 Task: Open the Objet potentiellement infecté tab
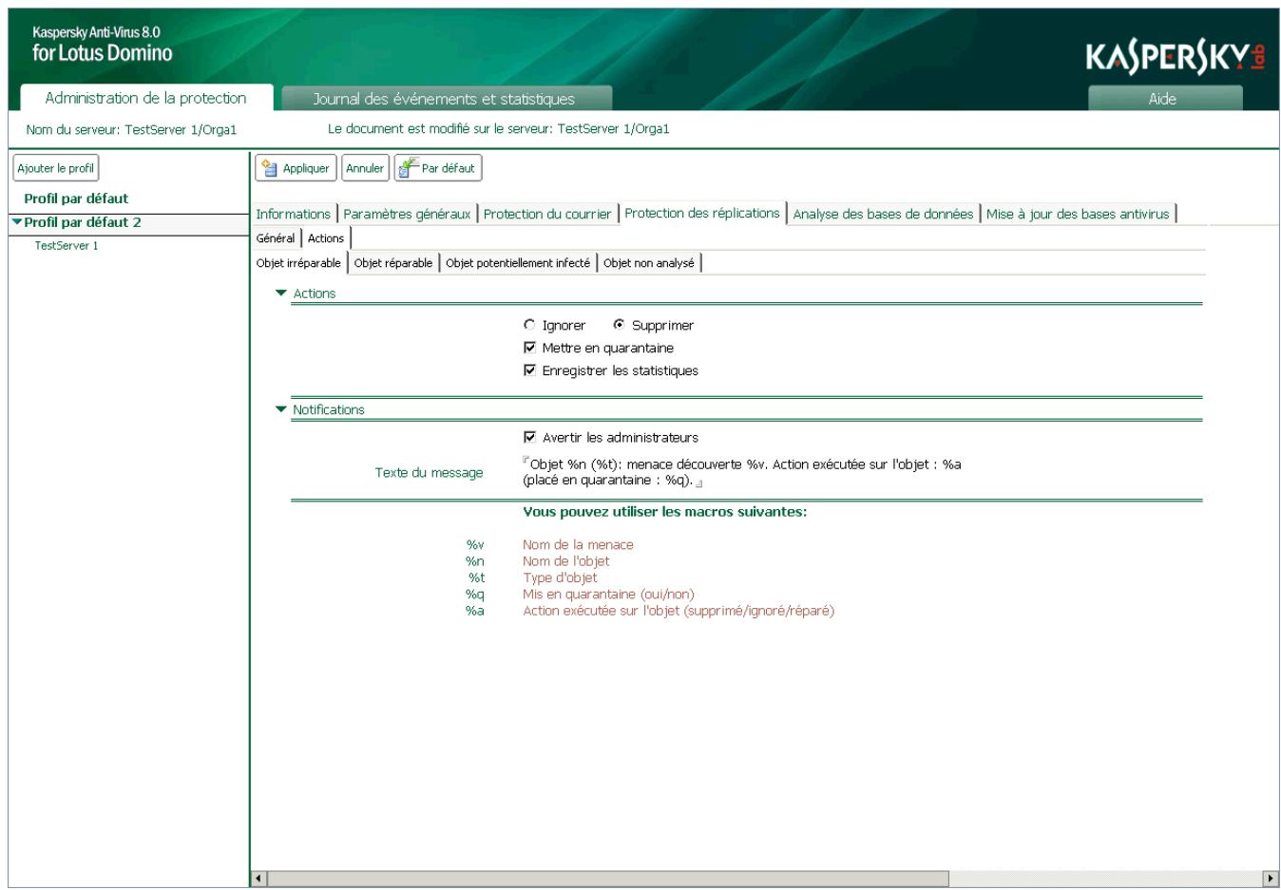pyautogui.click(x=518, y=263)
